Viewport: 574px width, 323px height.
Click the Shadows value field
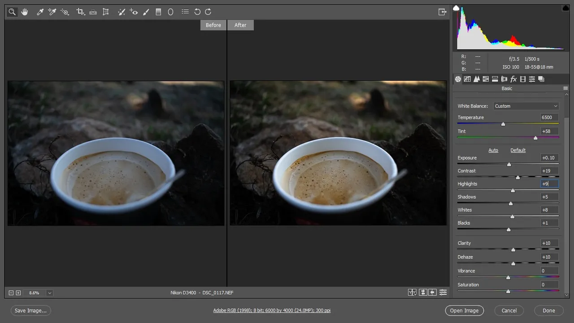tap(550, 197)
